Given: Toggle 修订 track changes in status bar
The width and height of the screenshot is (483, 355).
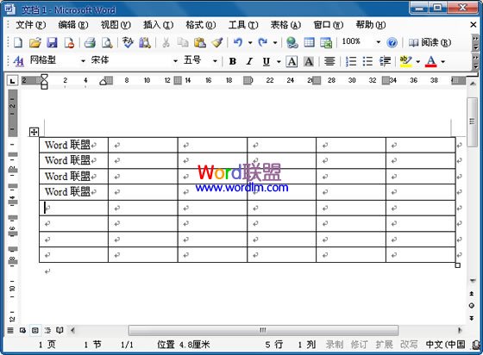Looking at the screenshot, I should pyautogui.click(x=359, y=345).
